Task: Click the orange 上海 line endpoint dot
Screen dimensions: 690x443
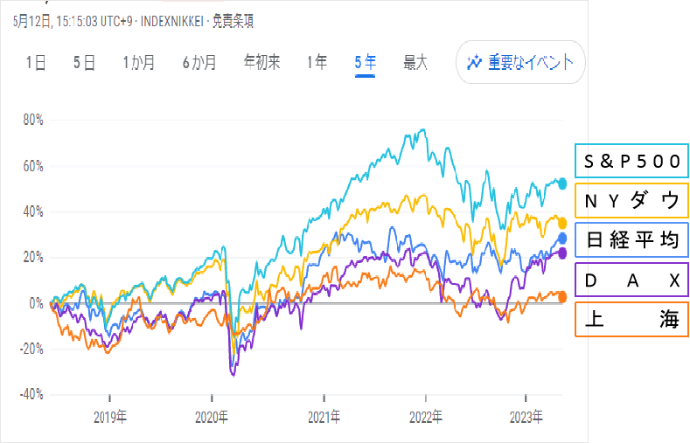Action: tap(563, 295)
